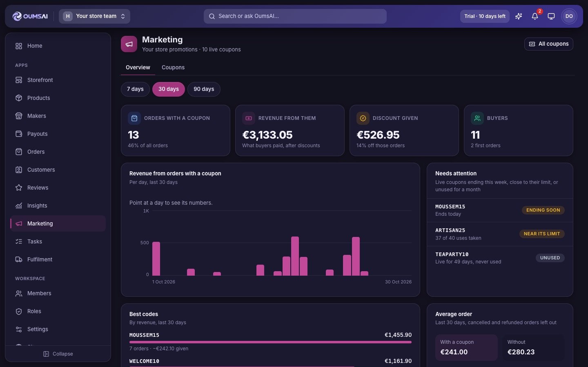Open Tasks in the sidebar
The height and width of the screenshot is (367, 588).
(58, 241)
